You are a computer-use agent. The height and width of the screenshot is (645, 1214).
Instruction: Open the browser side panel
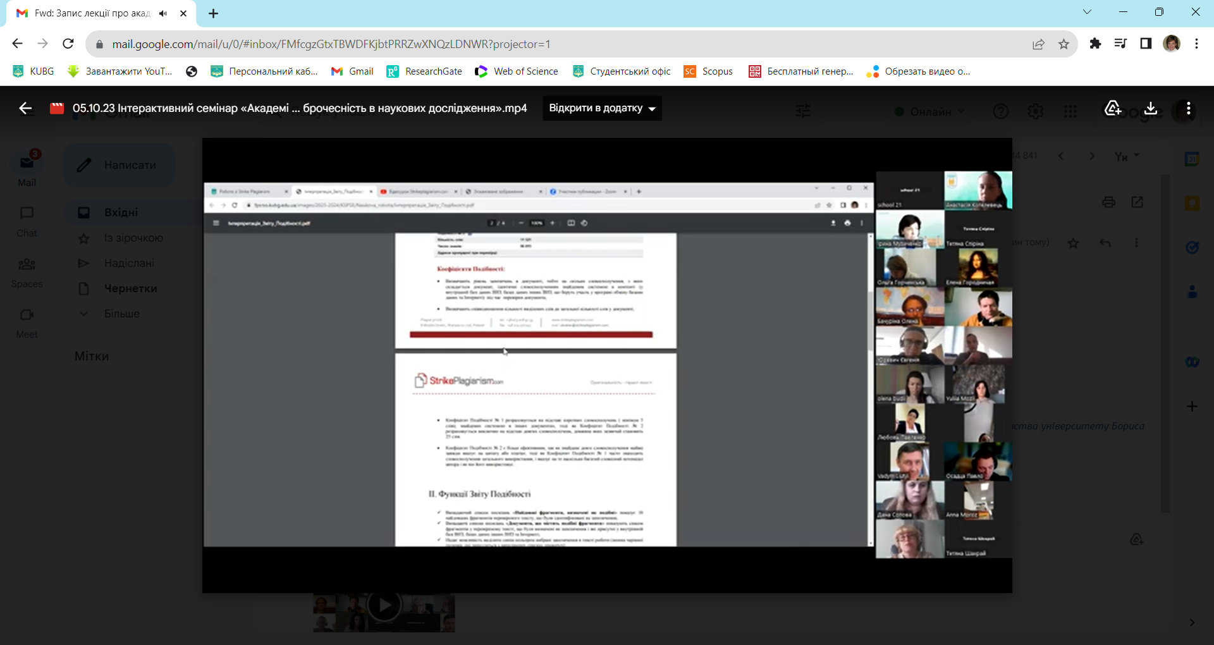[1146, 44]
